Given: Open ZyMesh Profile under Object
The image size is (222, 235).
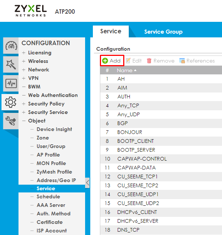Looking at the screenshot, I should [54, 172].
